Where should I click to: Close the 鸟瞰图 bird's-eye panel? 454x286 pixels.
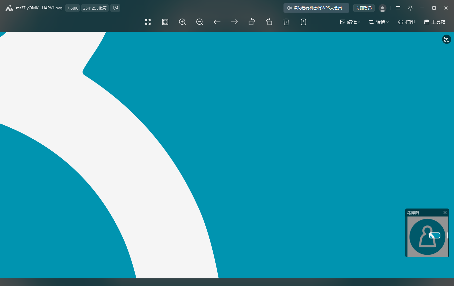coord(445,213)
